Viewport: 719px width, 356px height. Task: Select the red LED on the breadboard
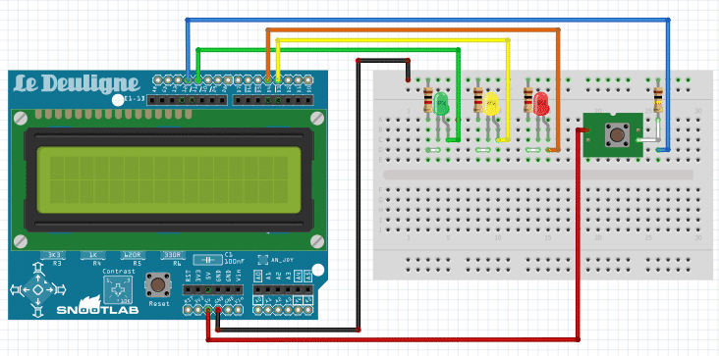[x=541, y=103]
